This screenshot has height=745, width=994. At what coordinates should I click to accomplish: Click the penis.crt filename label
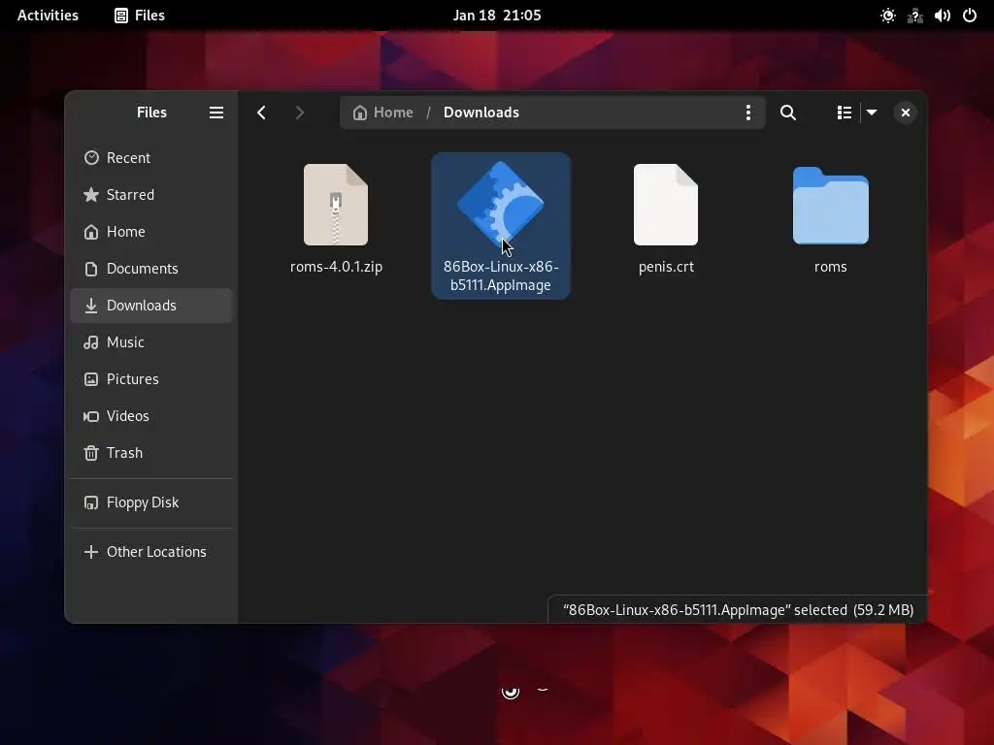click(x=666, y=267)
